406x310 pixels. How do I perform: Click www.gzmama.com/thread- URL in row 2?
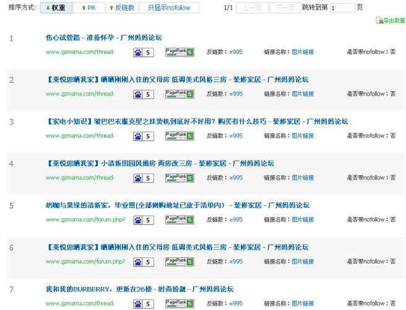(80, 94)
